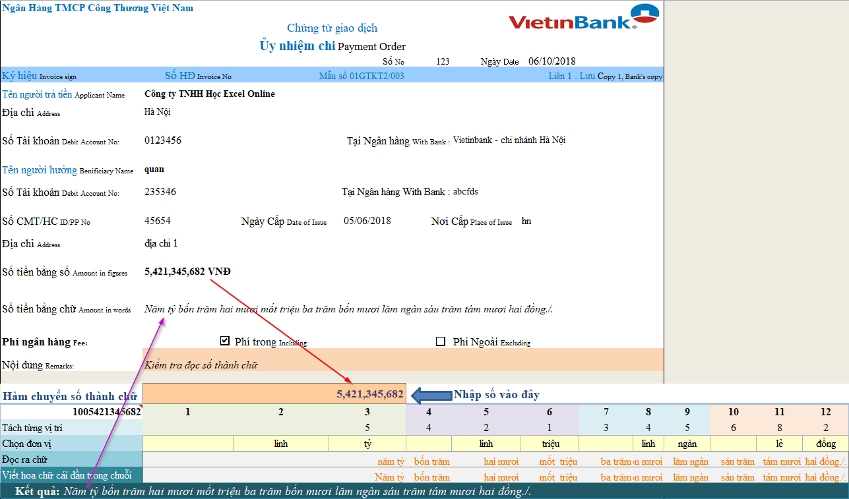Select the beneficiary address 'địa chỉ 1'

(x=161, y=244)
